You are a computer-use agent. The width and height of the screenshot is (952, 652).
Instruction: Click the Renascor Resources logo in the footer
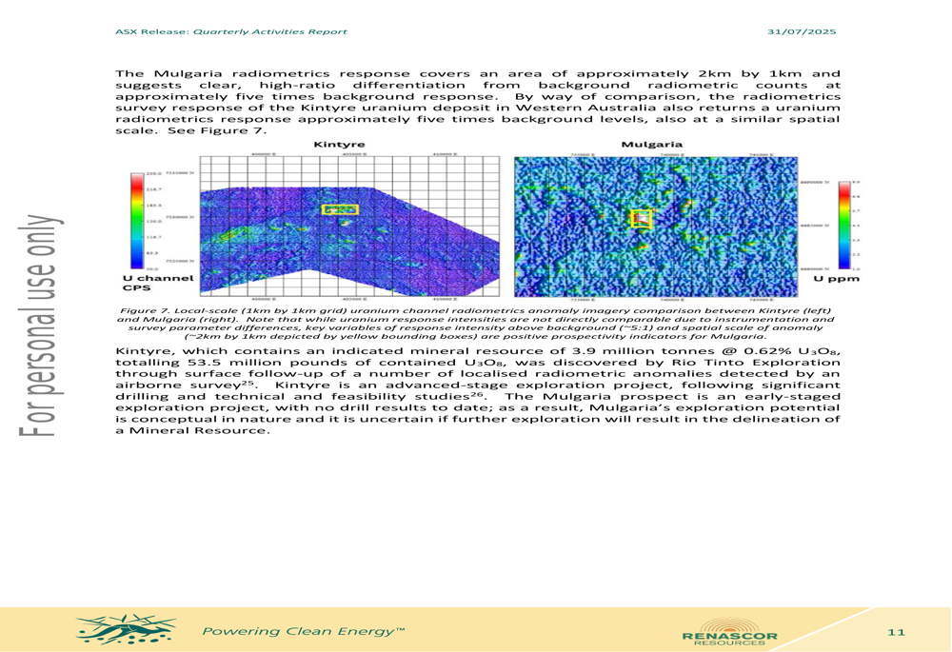point(729,631)
